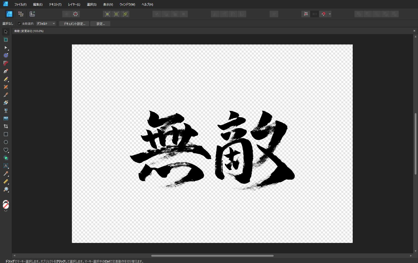Select the Pencil tool
Image resolution: width=418 pixels, height=263 pixels.
tap(6, 79)
